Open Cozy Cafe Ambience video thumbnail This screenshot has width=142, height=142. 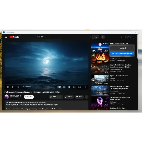[x=100, y=69]
